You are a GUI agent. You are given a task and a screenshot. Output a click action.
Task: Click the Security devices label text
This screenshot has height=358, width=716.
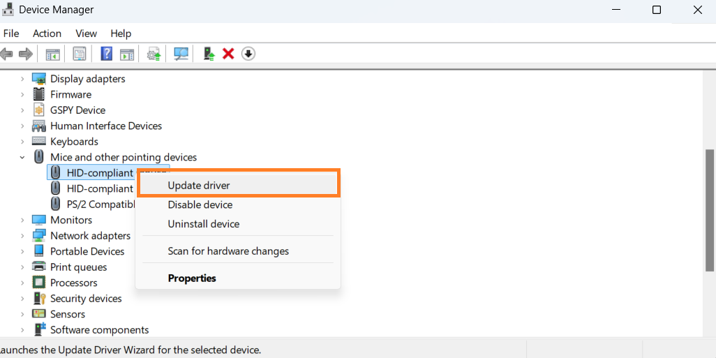point(87,298)
